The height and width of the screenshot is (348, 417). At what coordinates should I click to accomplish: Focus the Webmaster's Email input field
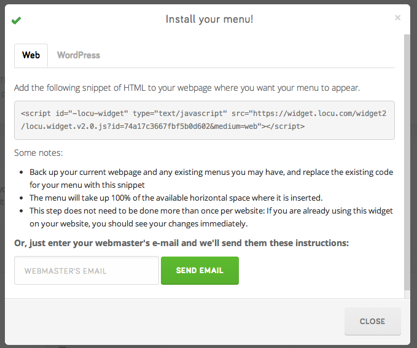tap(87, 271)
